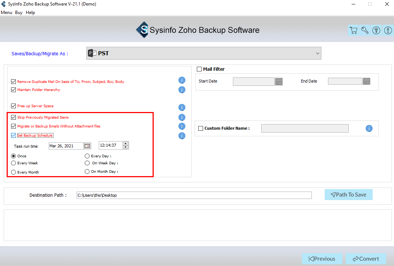Show info for Free up Server Space
This screenshot has width=394, height=266.
point(182,108)
